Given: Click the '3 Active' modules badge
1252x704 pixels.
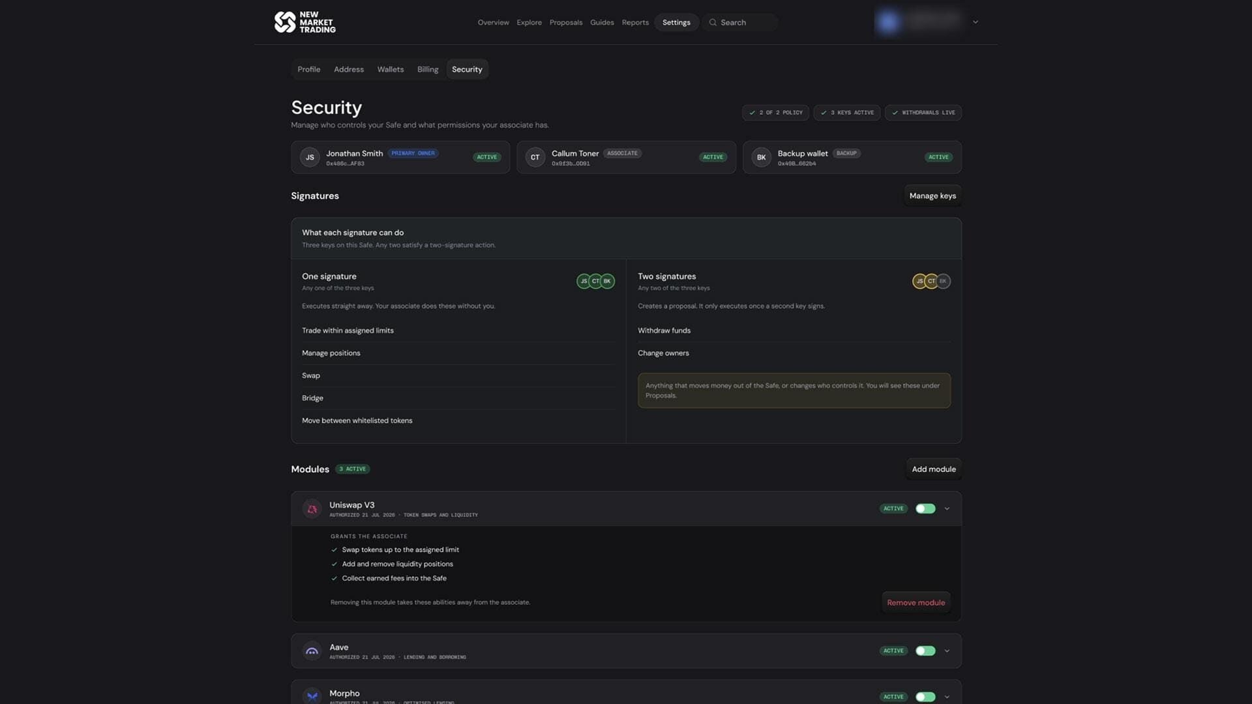Looking at the screenshot, I should pos(353,469).
